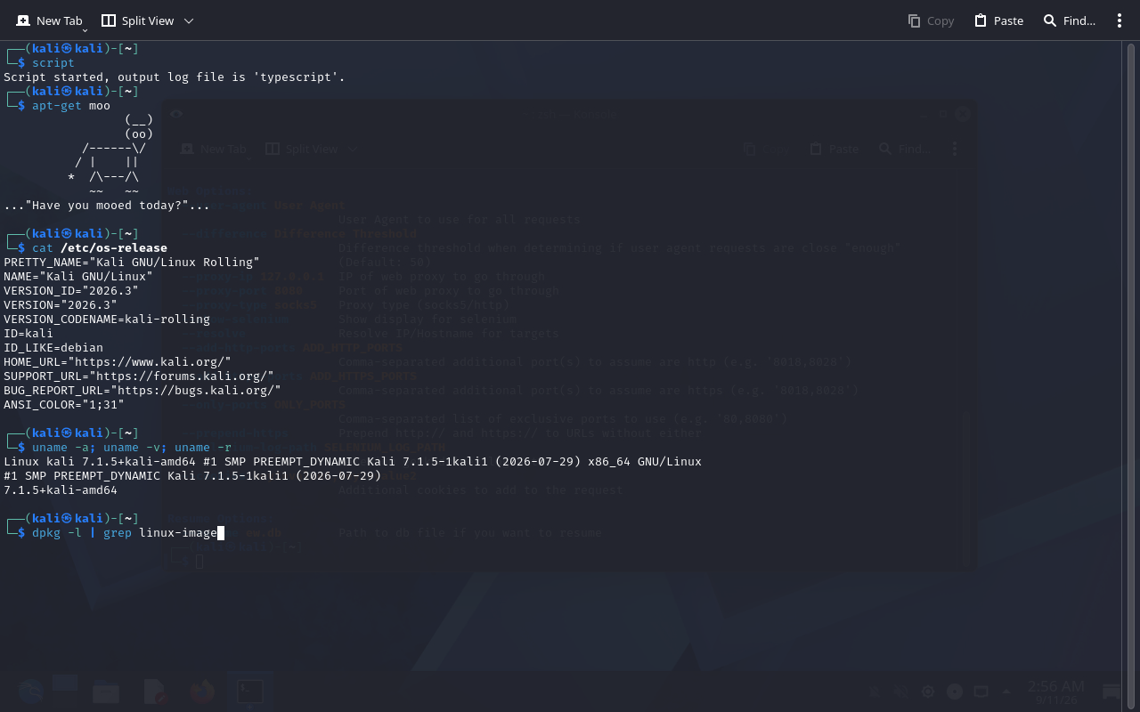Open the three-dot hamburger menu
The height and width of the screenshot is (712, 1140).
1120,20
